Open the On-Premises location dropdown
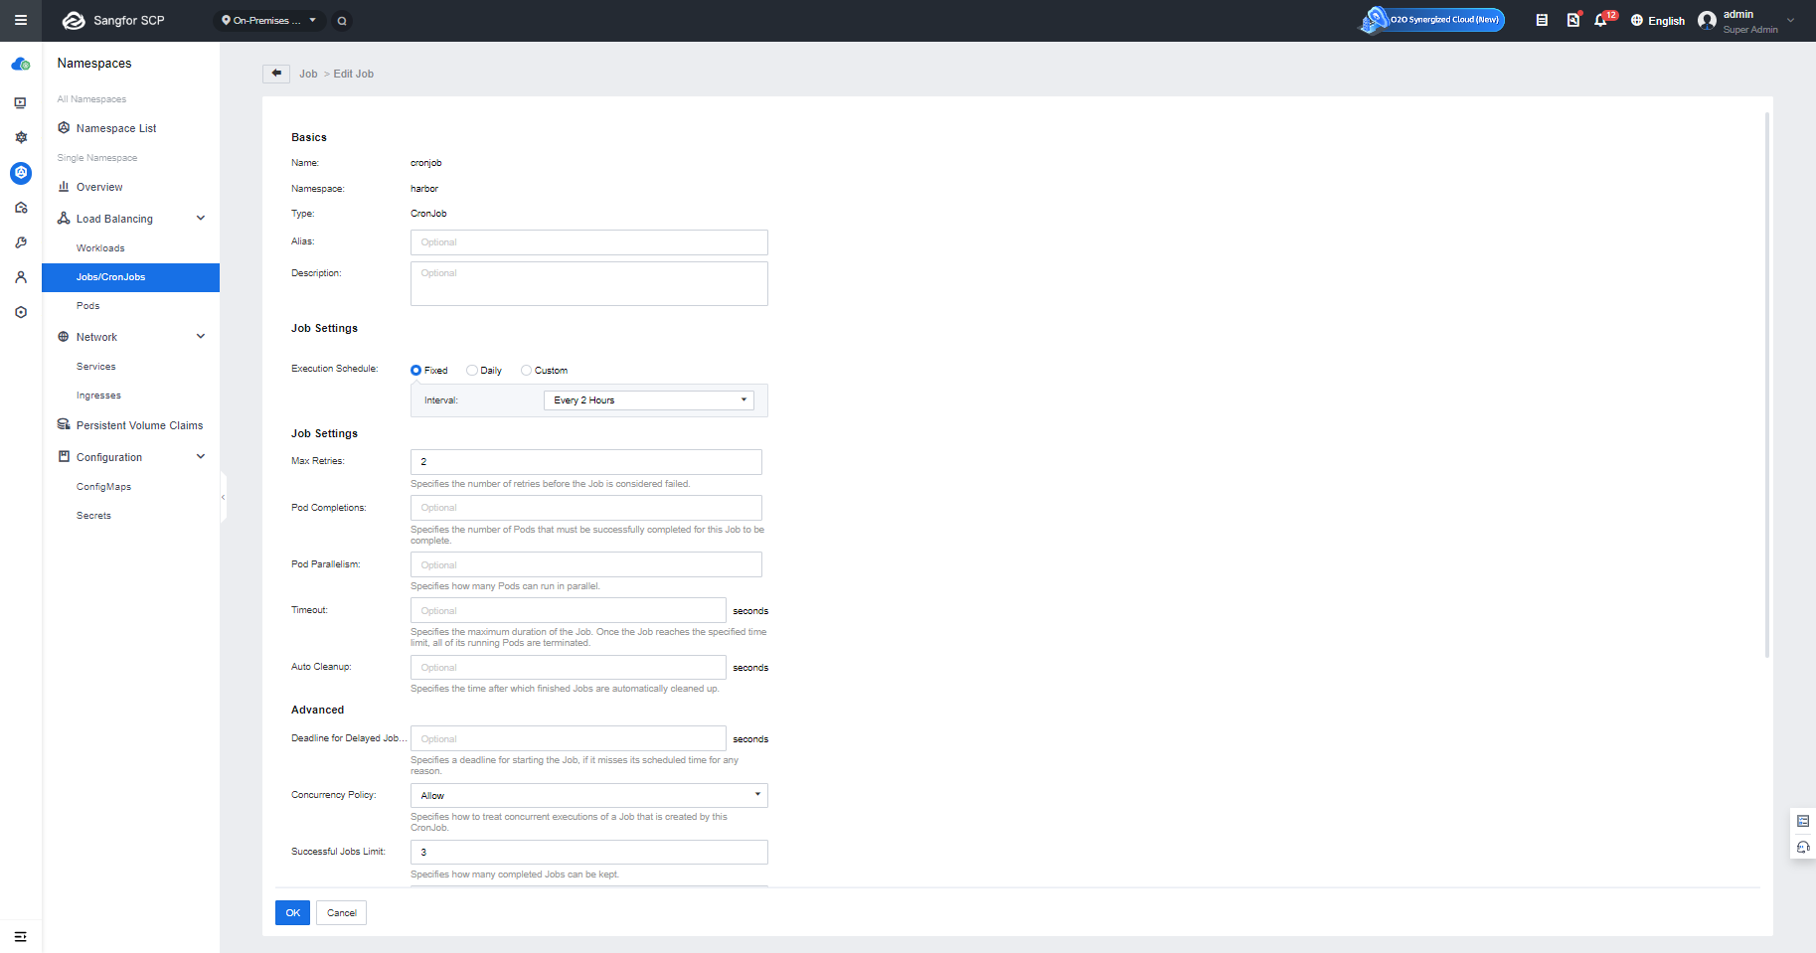The image size is (1816, 953). [x=269, y=21]
